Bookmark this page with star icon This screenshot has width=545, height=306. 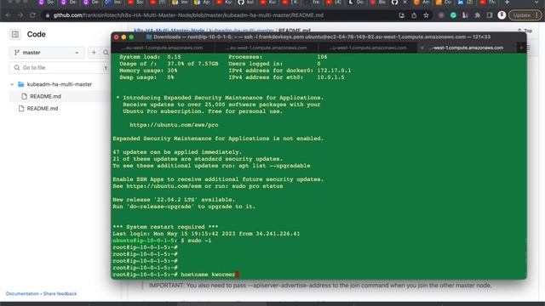[x=426, y=15]
